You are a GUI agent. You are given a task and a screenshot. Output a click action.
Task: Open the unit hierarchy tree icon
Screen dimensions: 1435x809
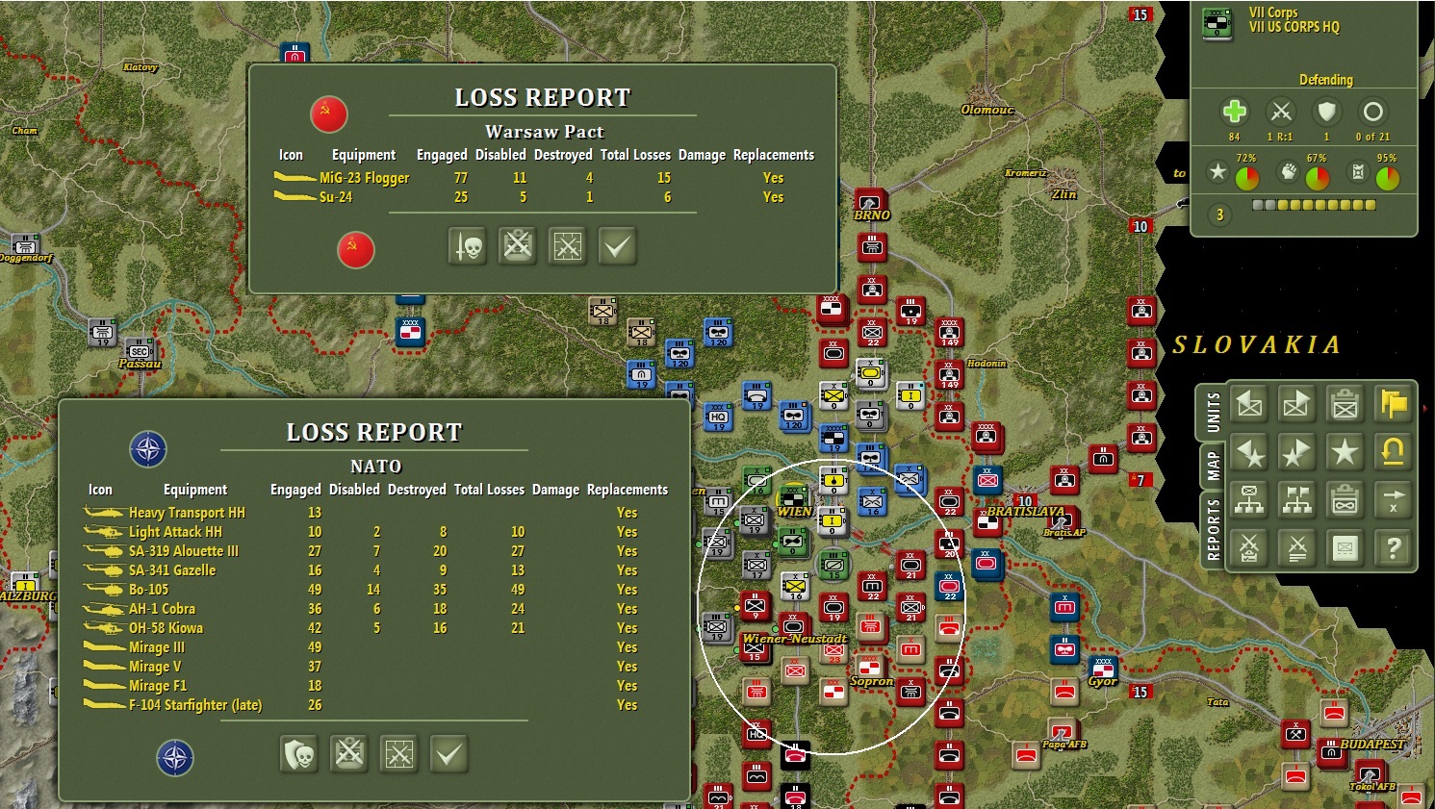[1249, 500]
